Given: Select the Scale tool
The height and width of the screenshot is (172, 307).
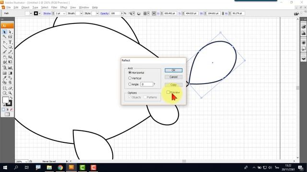Looking at the screenshot, I should click(10, 57).
